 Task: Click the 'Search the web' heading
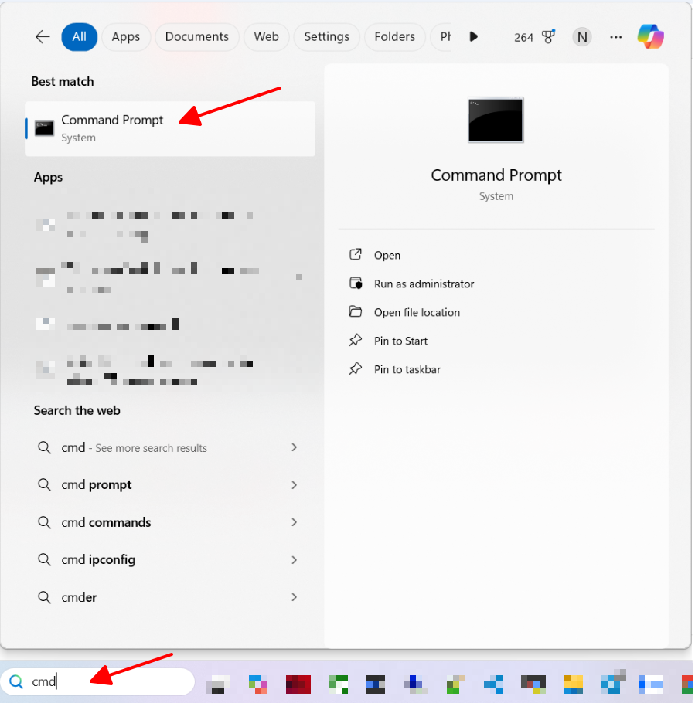pyautogui.click(x=77, y=410)
